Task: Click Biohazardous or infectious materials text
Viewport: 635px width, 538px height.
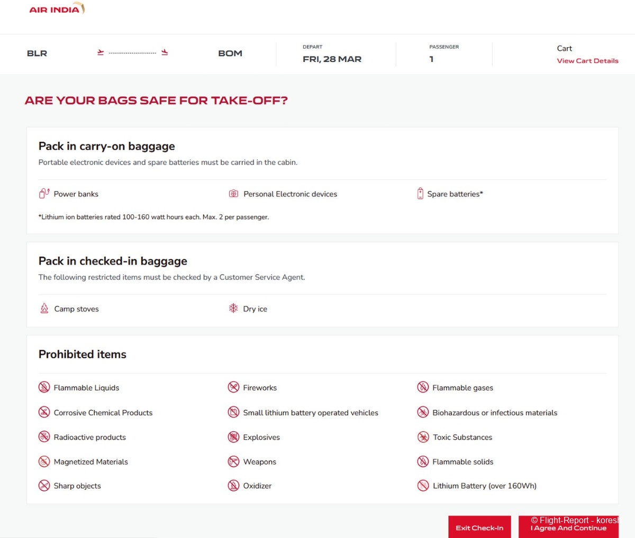Action: click(x=495, y=413)
